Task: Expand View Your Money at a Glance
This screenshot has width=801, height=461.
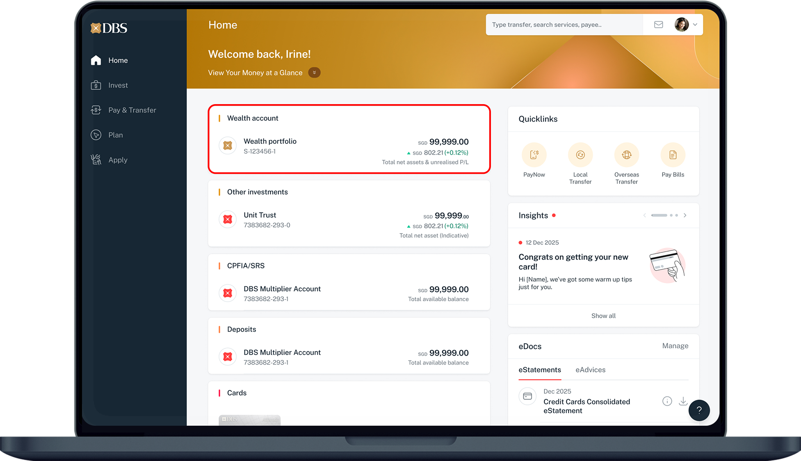Action: pos(314,72)
